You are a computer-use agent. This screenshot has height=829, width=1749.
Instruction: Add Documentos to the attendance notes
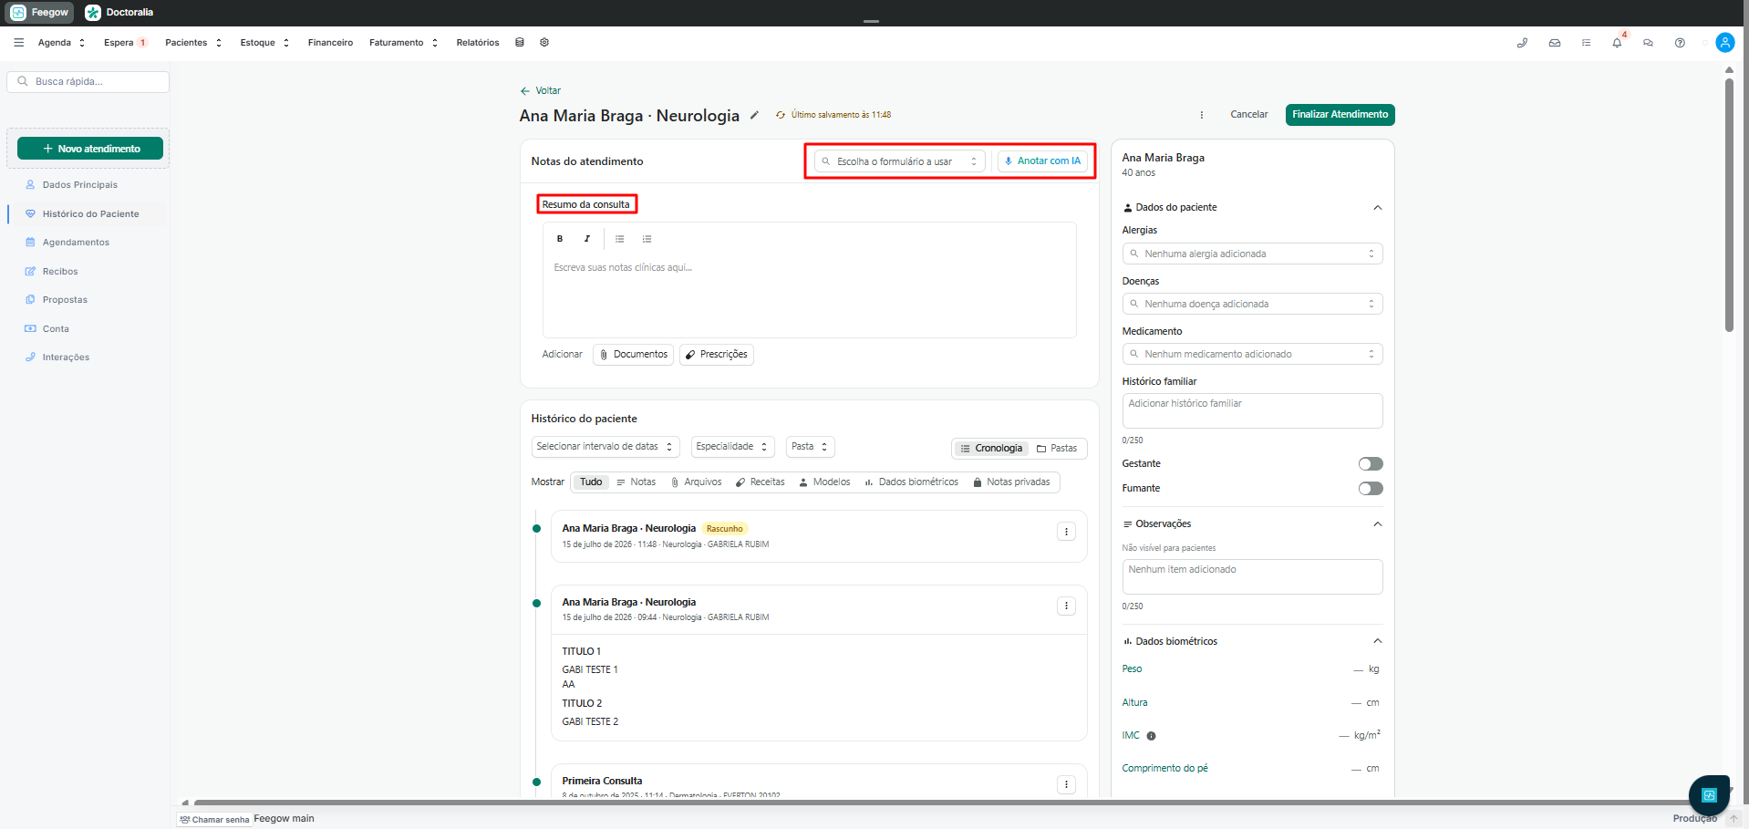[633, 355]
